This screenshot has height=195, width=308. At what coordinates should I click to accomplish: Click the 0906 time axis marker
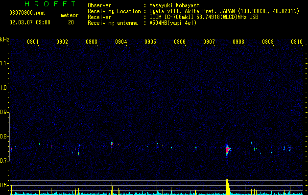click(x=180, y=41)
